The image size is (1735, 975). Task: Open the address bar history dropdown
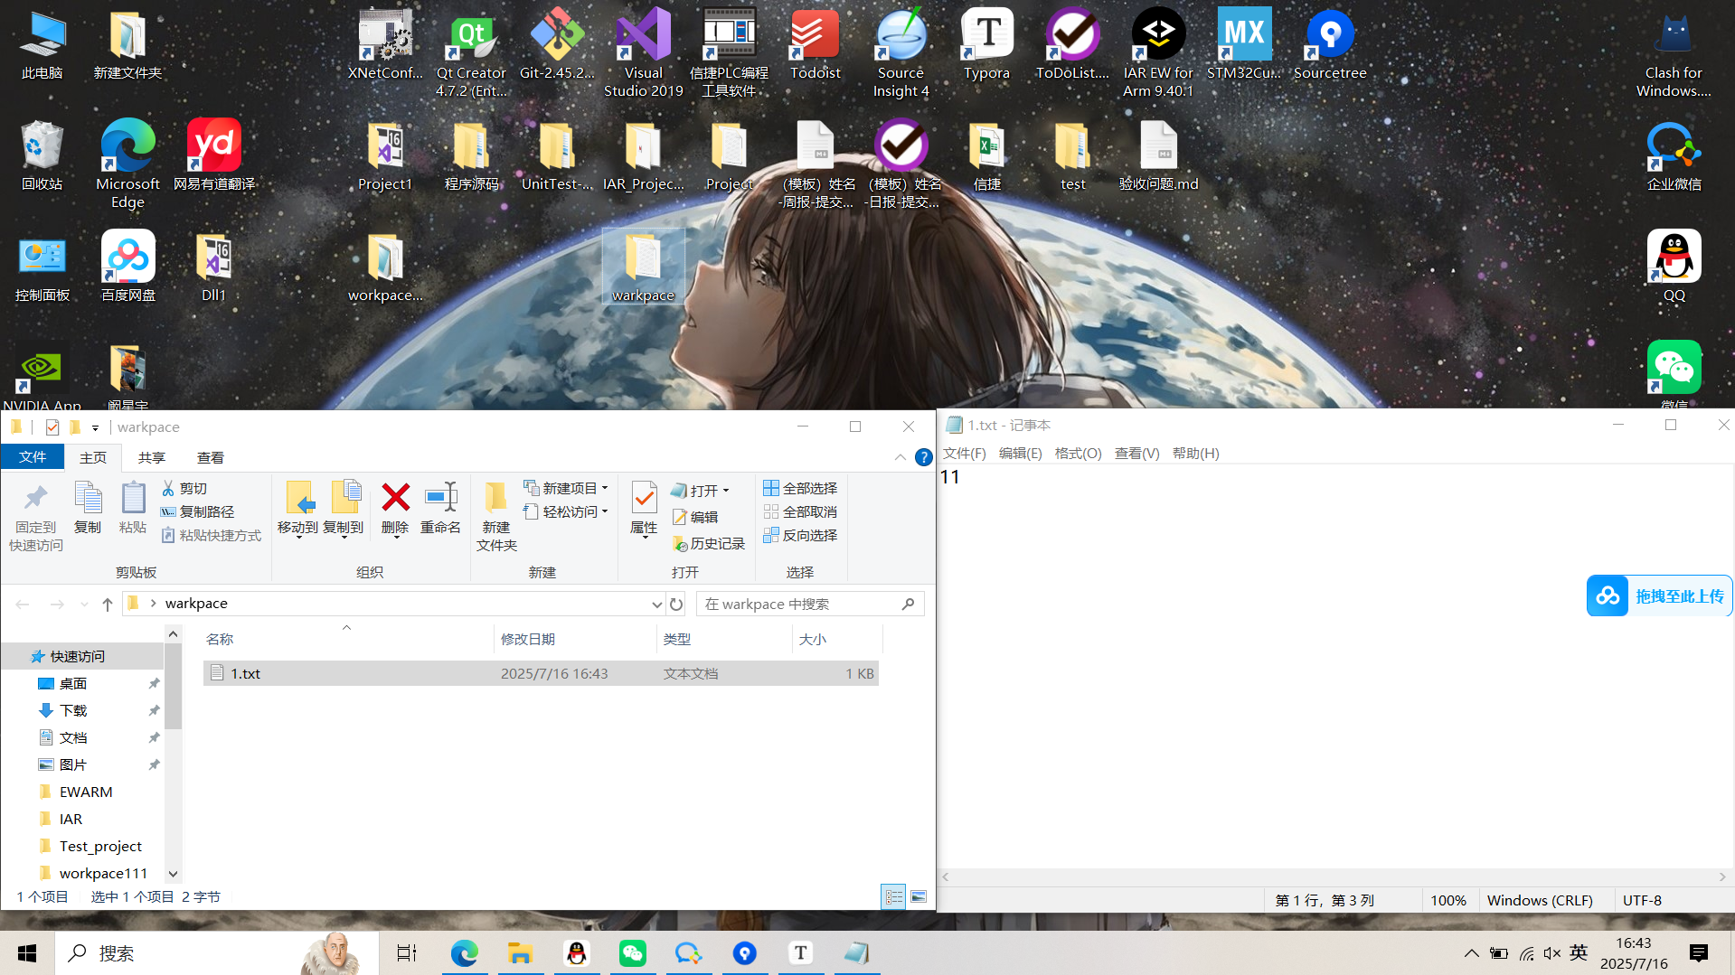pyautogui.click(x=657, y=604)
